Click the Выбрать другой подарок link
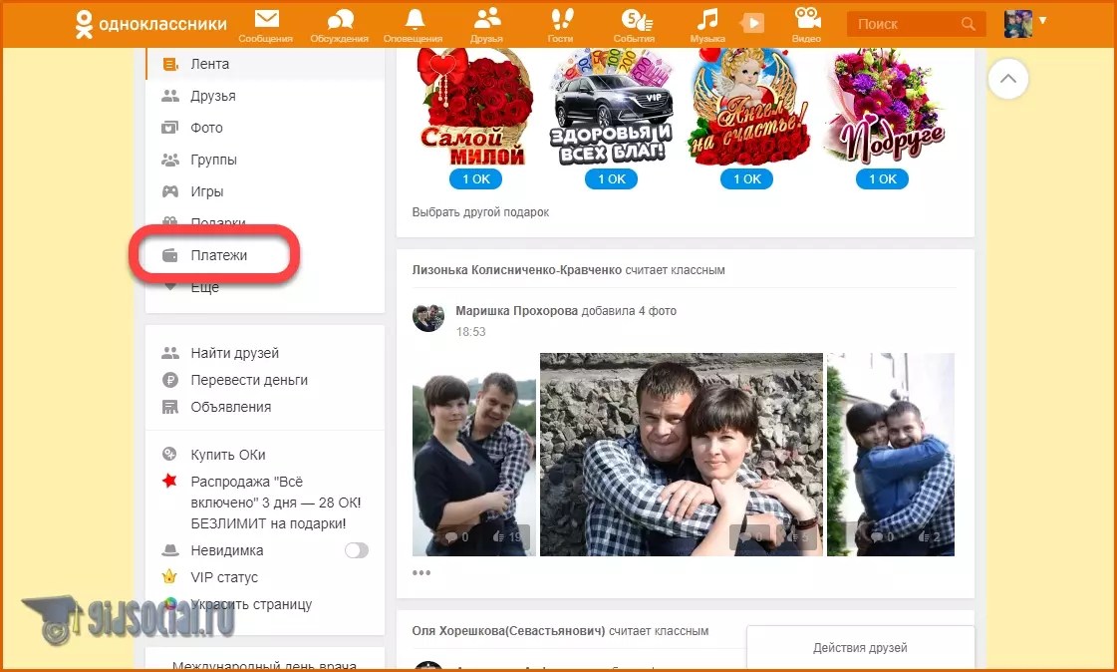 480,212
